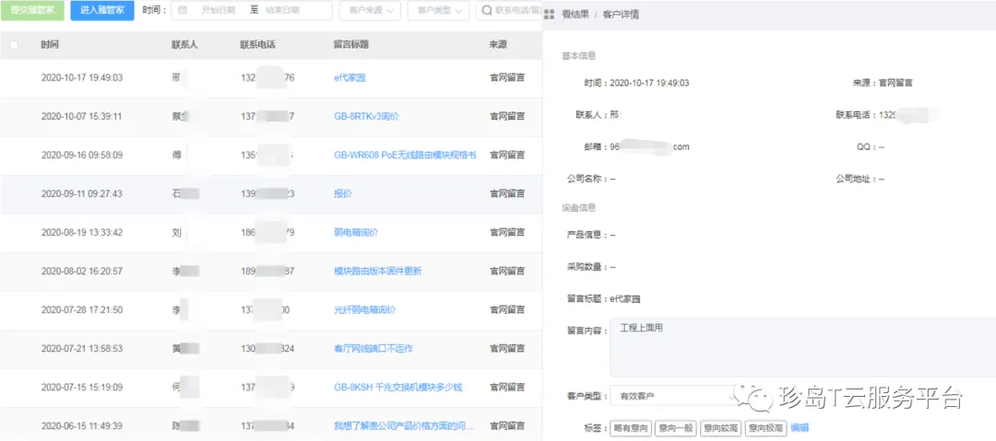The height and width of the screenshot is (441, 996).
Task: Click the 看结果 breadcrumb item
Action: point(576,15)
